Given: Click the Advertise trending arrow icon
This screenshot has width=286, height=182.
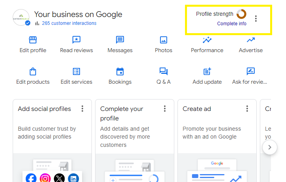Looking at the screenshot, I should coord(251,40).
